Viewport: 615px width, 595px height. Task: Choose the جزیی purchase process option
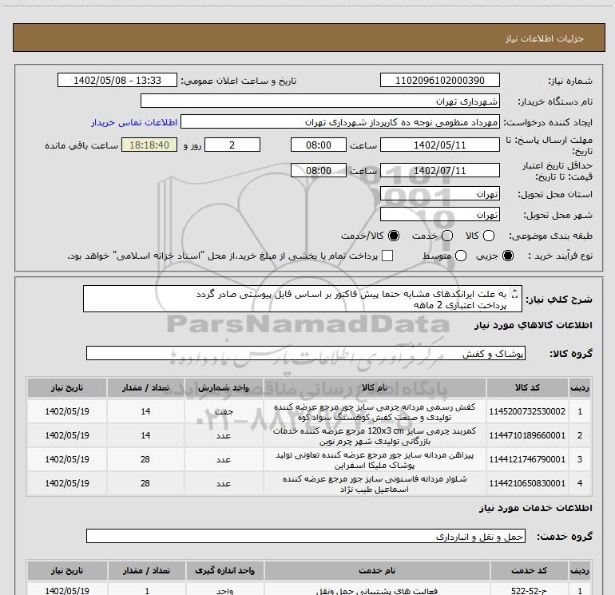508,256
